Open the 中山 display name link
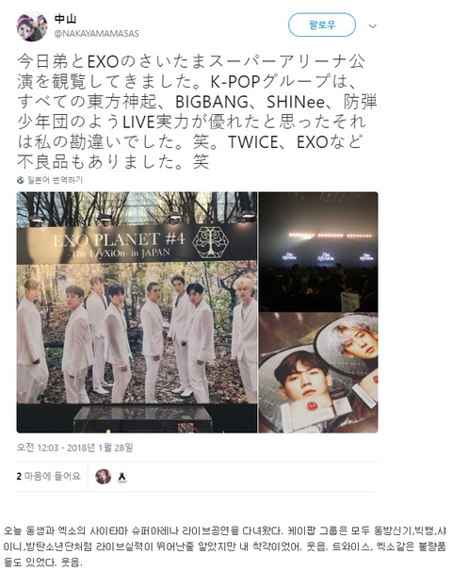452x571 pixels. click(x=65, y=19)
